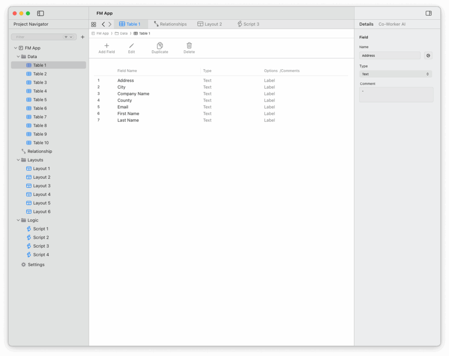Collapse the Data folder in navigator
Viewport: 449px width, 356px height.
point(18,56)
